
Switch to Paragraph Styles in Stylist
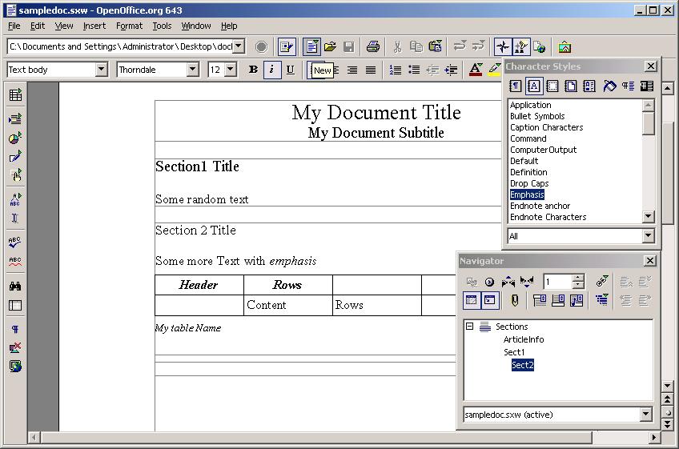(x=516, y=86)
